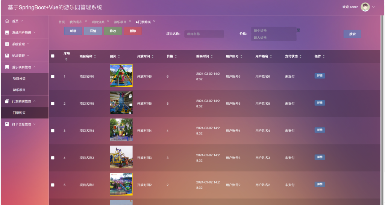This screenshot has width=385, height=205.
Task: Sort by 价格 column arrows
Action: click(176, 56)
